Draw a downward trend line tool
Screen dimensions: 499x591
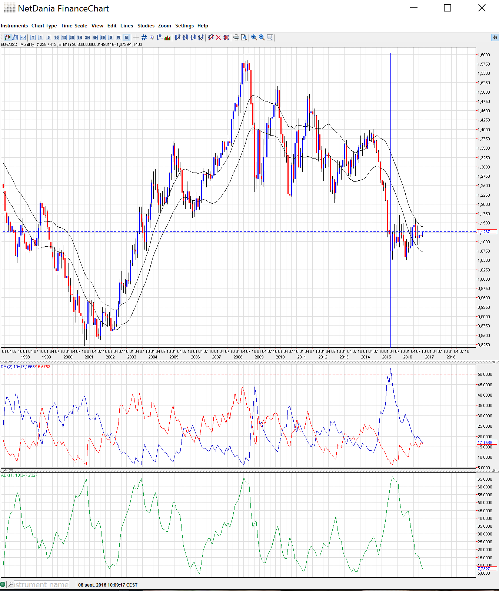185,37
